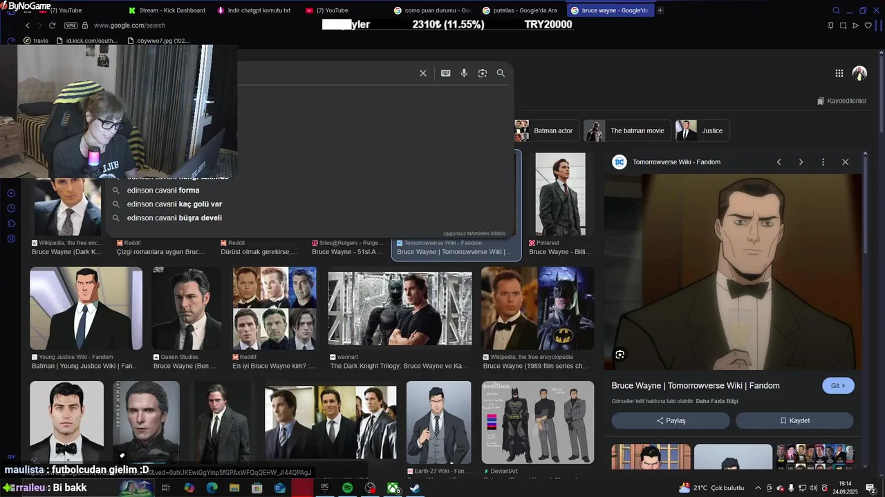Select the bruce wayne Google tab
Viewport: 885px width, 497px height.
609,10
